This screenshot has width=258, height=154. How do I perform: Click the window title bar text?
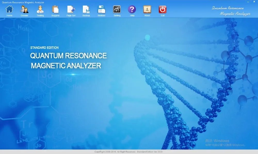coord(23,2)
